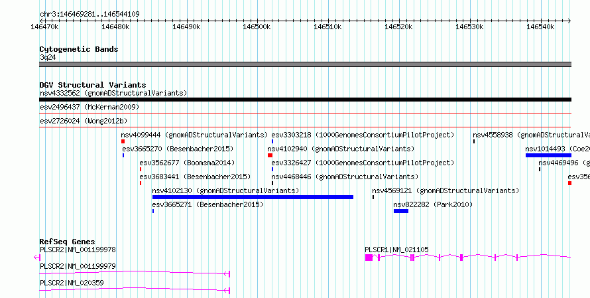Click the 146520k ruler tick label
This screenshot has height=298, width=590.
[399, 27]
